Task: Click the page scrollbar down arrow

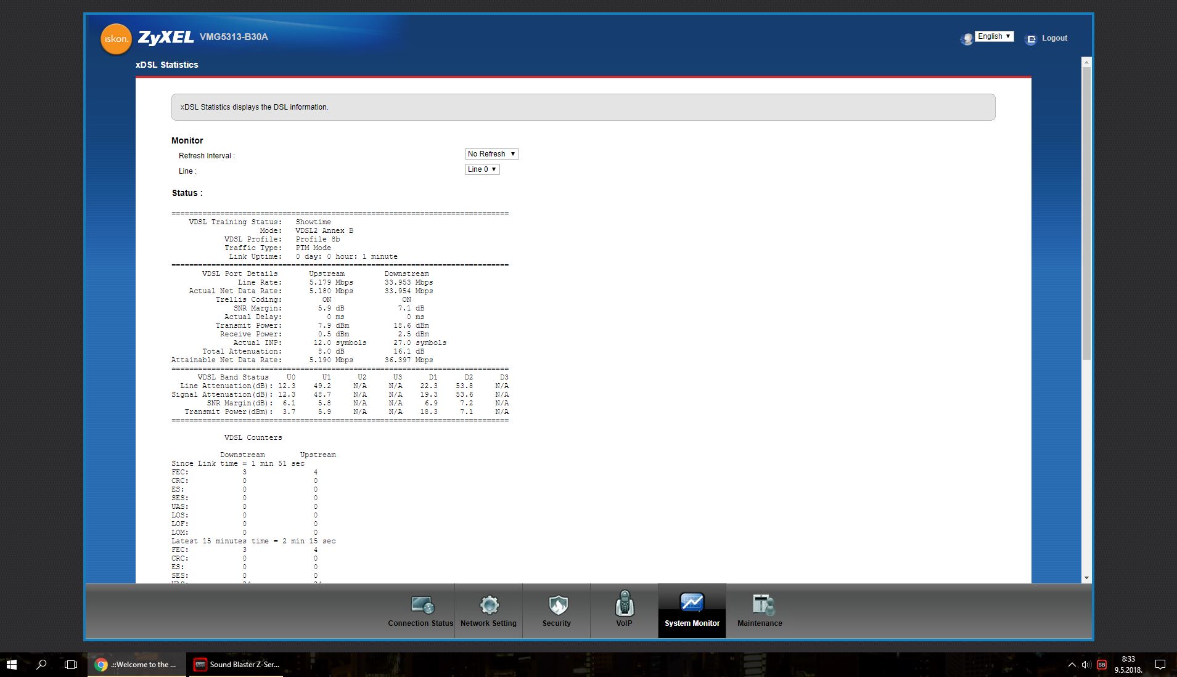Action: tap(1086, 578)
